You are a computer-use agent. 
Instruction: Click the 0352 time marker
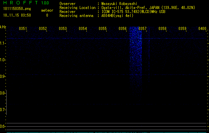43,29
